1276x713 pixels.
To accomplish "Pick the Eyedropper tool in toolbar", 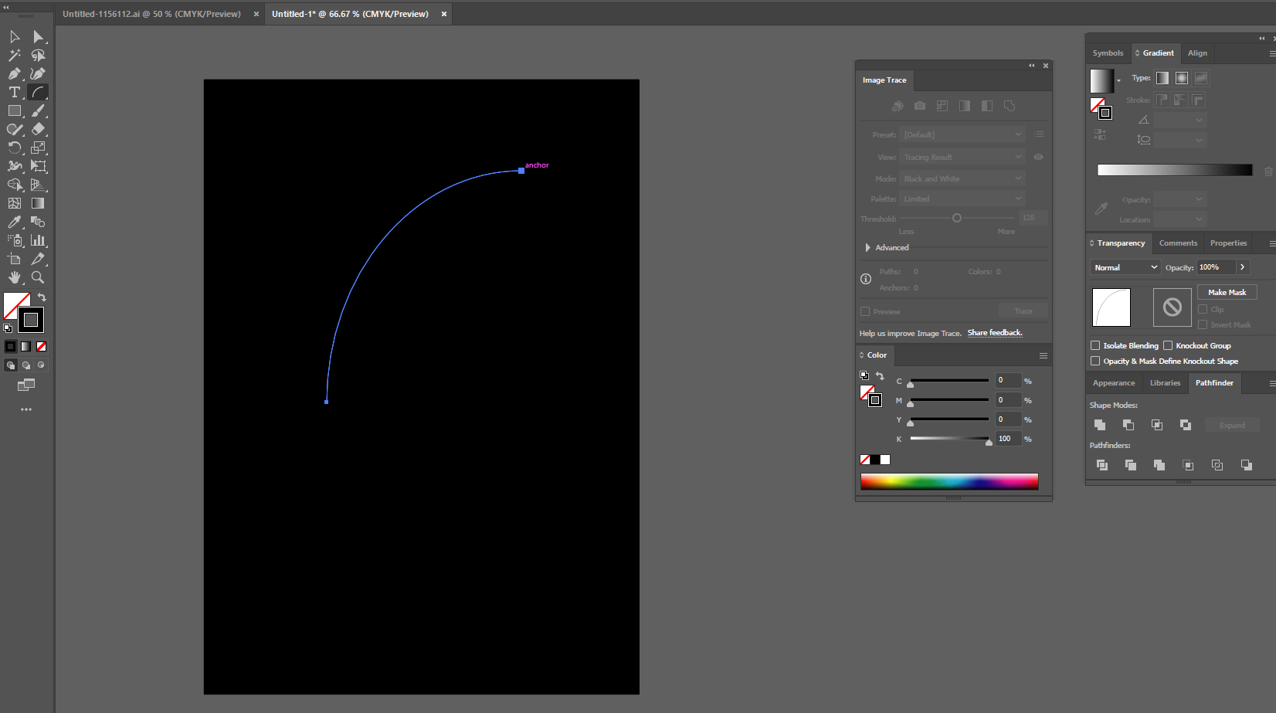I will click(x=15, y=222).
